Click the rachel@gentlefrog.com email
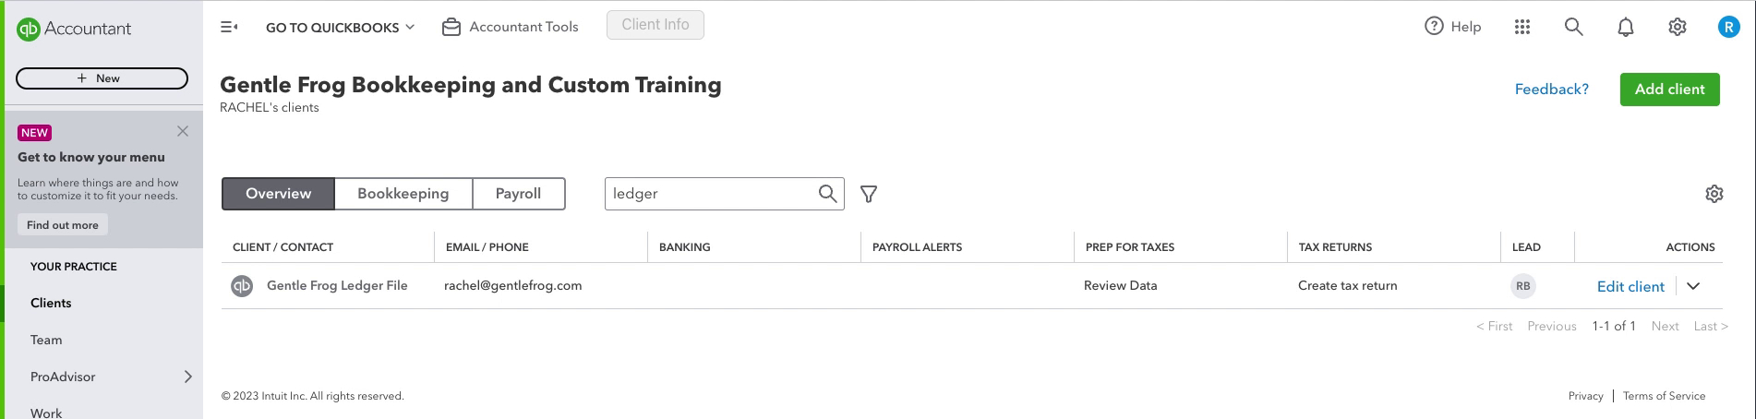The width and height of the screenshot is (1756, 419). [512, 285]
